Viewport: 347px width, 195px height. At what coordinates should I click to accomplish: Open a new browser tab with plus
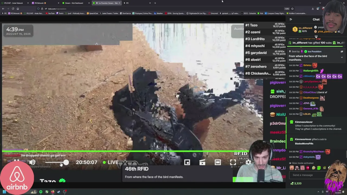coord(155,3)
